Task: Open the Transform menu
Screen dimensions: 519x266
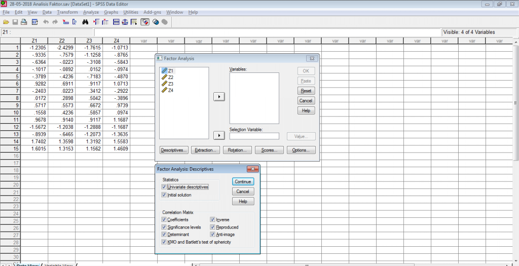Action: (67, 12)
